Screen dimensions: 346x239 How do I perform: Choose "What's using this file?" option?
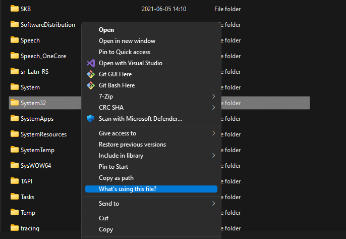coord(128,189)
